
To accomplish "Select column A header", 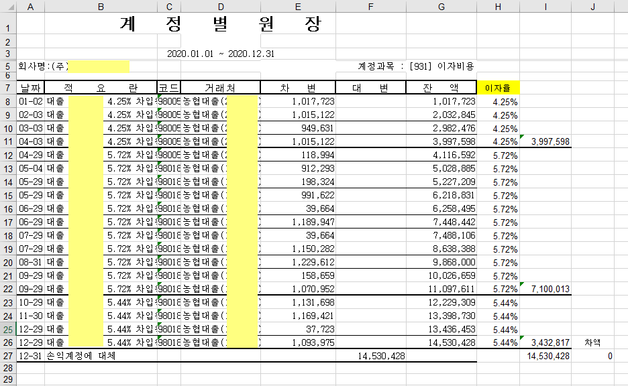I will pyautogui.click(x=30, y=7).
